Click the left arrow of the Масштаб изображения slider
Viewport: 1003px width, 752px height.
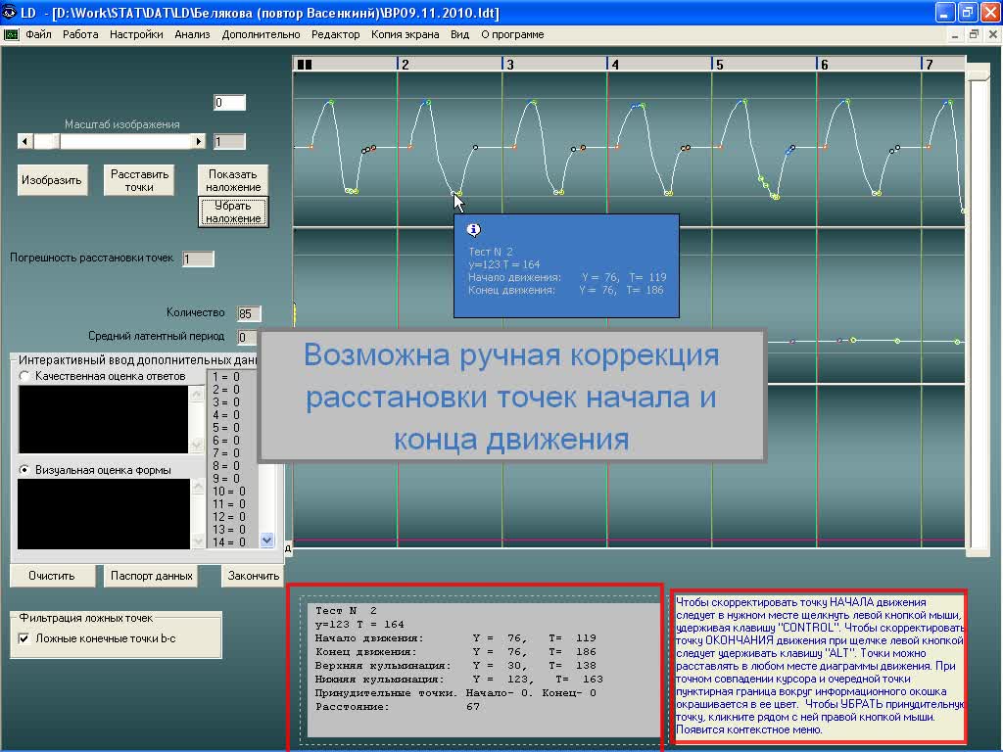pos(24,141)
